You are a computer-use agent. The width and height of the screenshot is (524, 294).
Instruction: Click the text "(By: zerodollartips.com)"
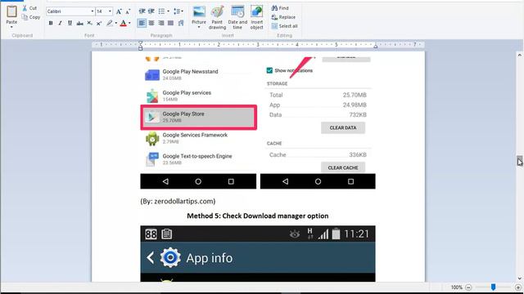pos(178,202)
